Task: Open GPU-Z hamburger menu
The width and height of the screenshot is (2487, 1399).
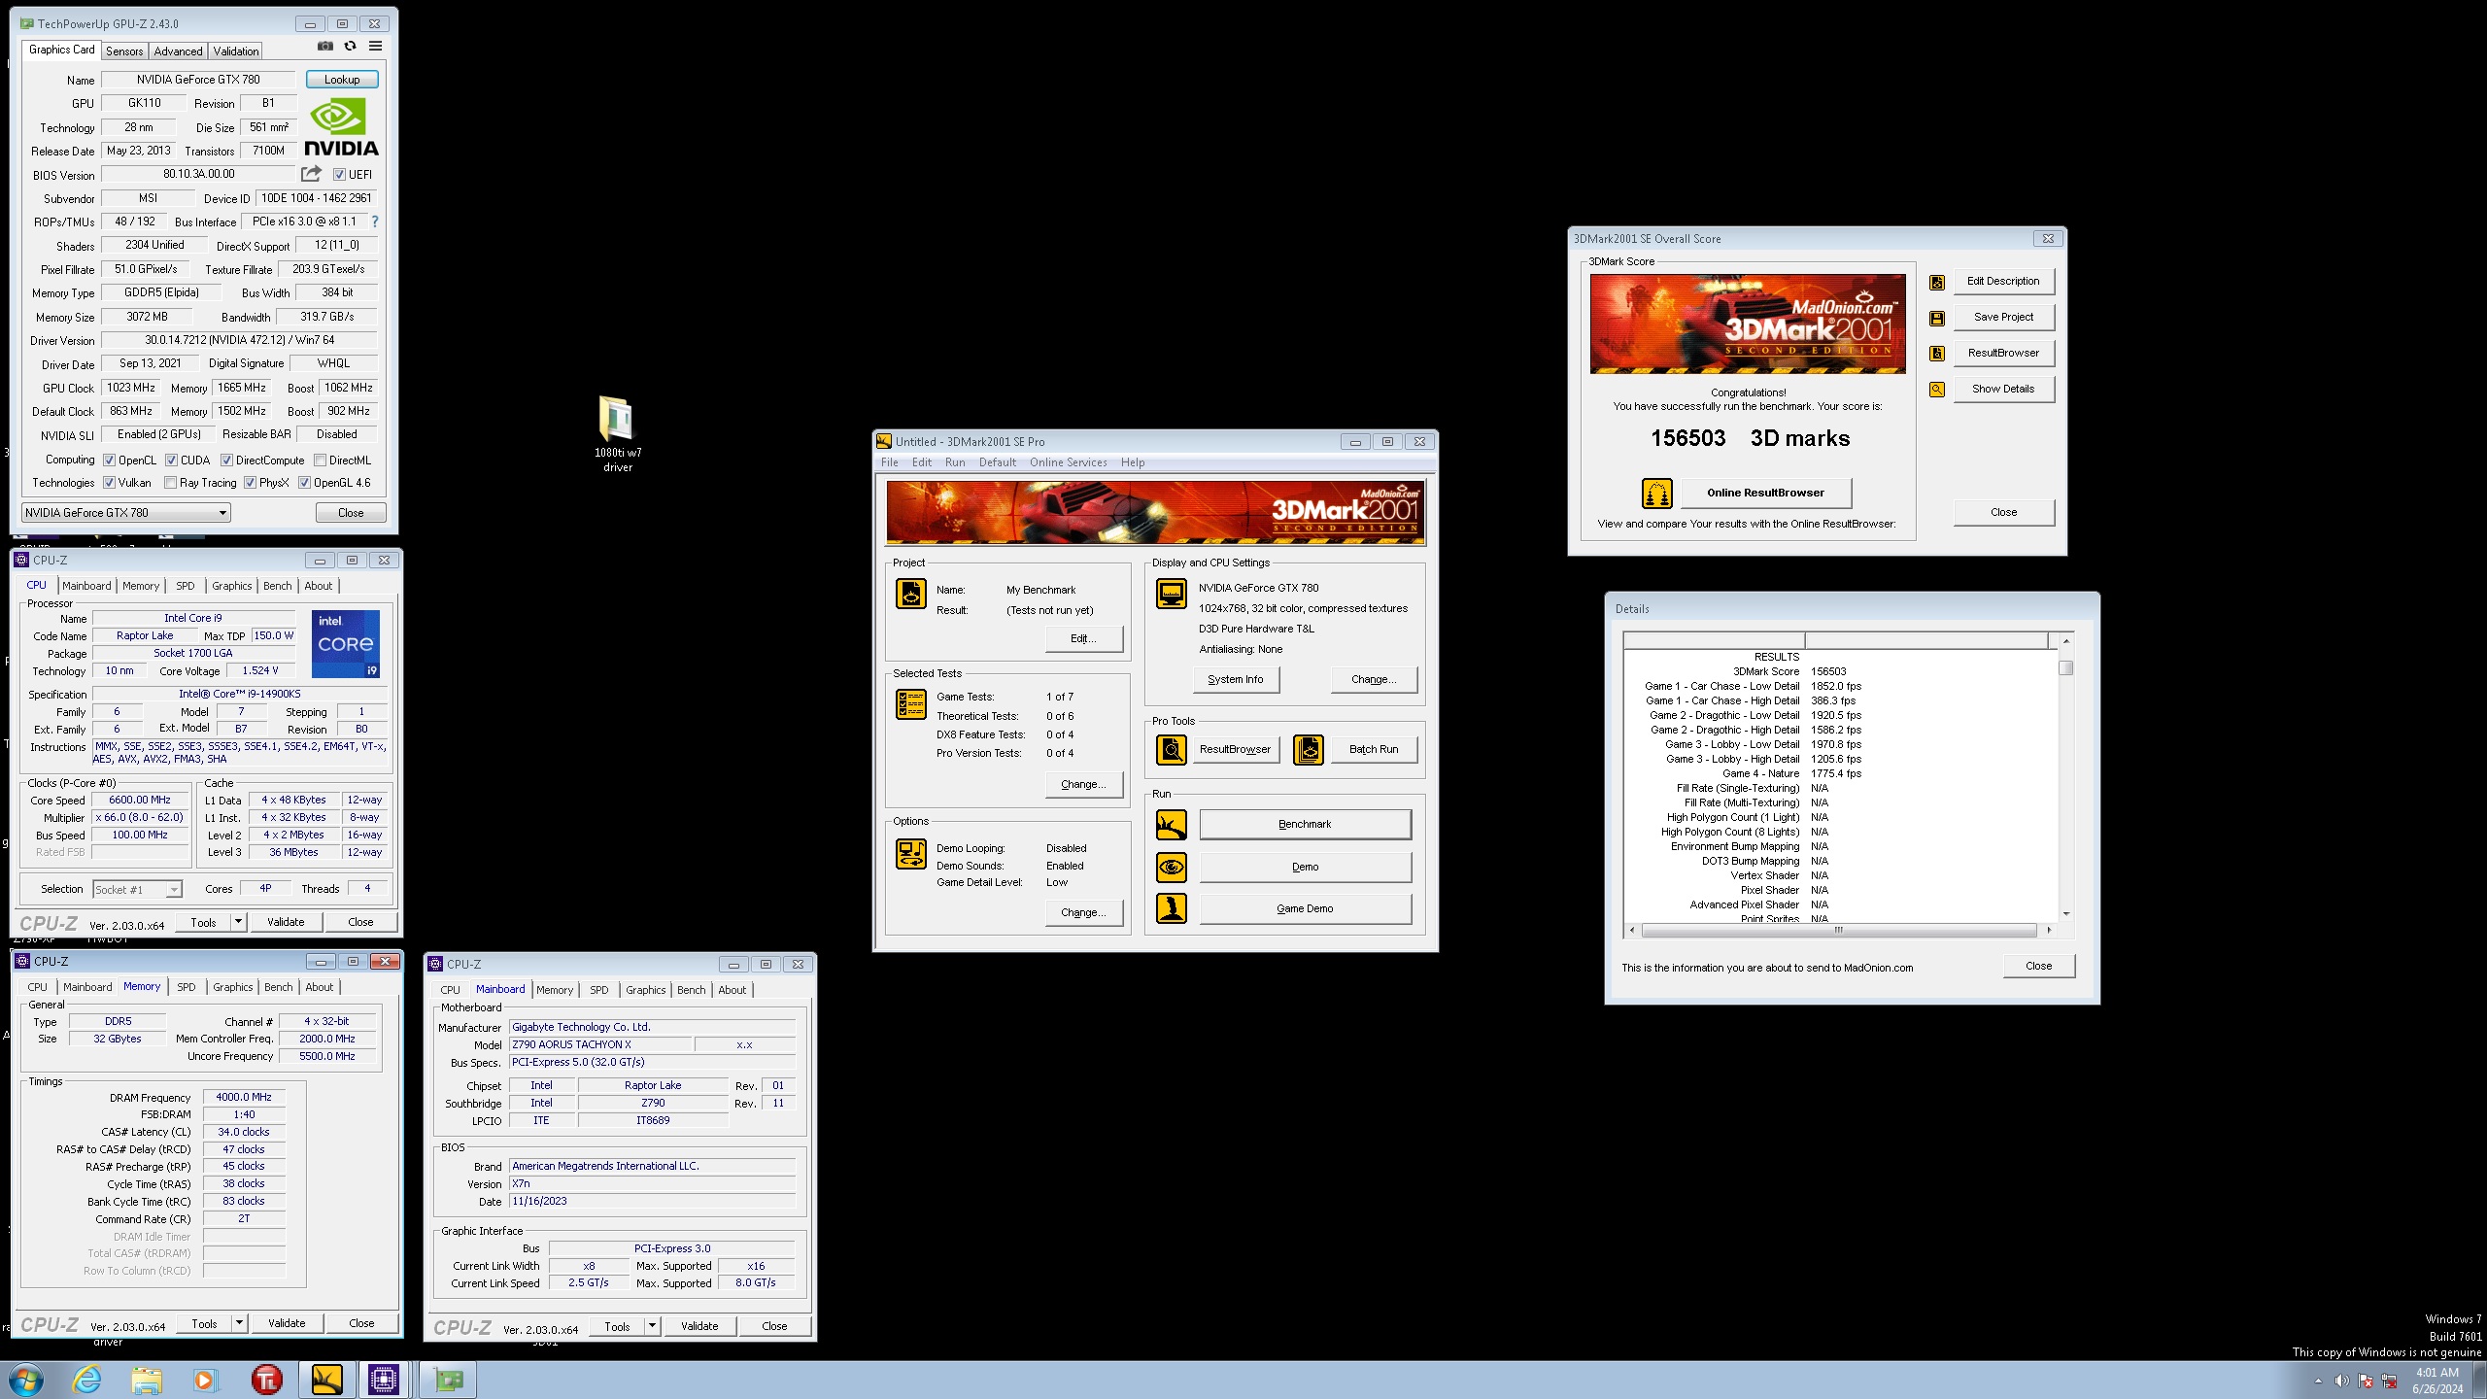Action: tap(375, 46)
